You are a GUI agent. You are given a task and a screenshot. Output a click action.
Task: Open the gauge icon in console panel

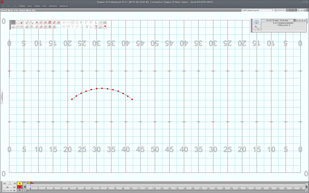coord(256,22)
